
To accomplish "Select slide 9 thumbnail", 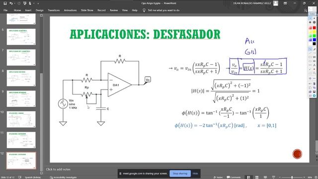I will (x=21, y=98).
